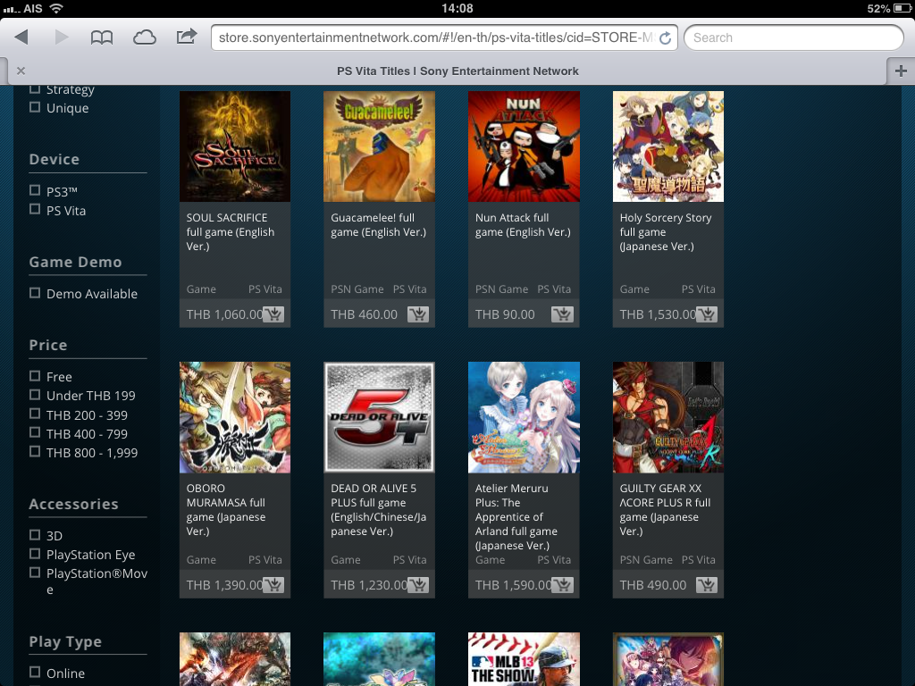The image size is (915, 686).
Task: Add Soul Sacrifice to cart
Action: pos(273,314)
